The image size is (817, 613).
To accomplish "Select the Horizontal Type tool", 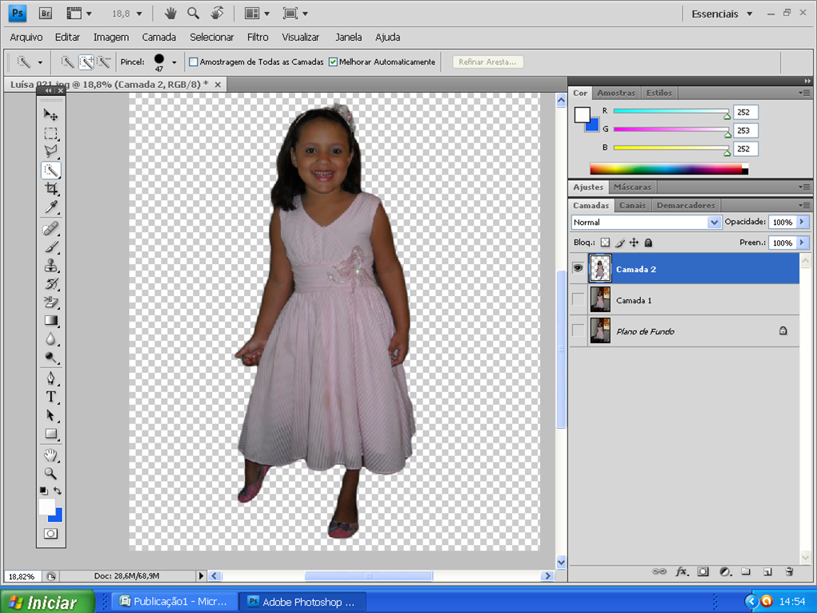I will pyautogui.click(x=51, y=397).
